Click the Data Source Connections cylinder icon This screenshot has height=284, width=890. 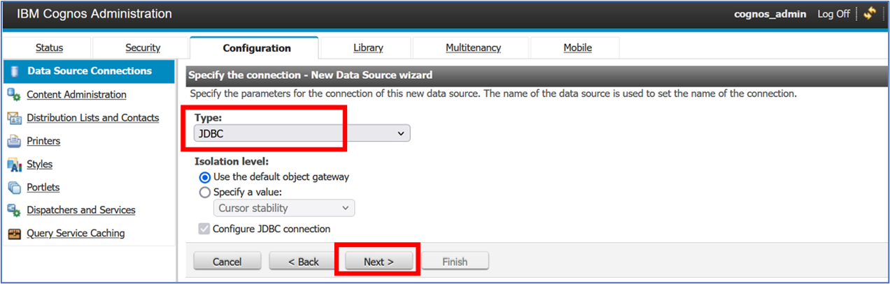14,71
